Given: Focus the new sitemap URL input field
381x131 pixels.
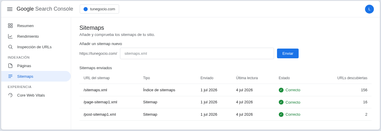Looking at the screenshot, I should click(x=197, y=53).
